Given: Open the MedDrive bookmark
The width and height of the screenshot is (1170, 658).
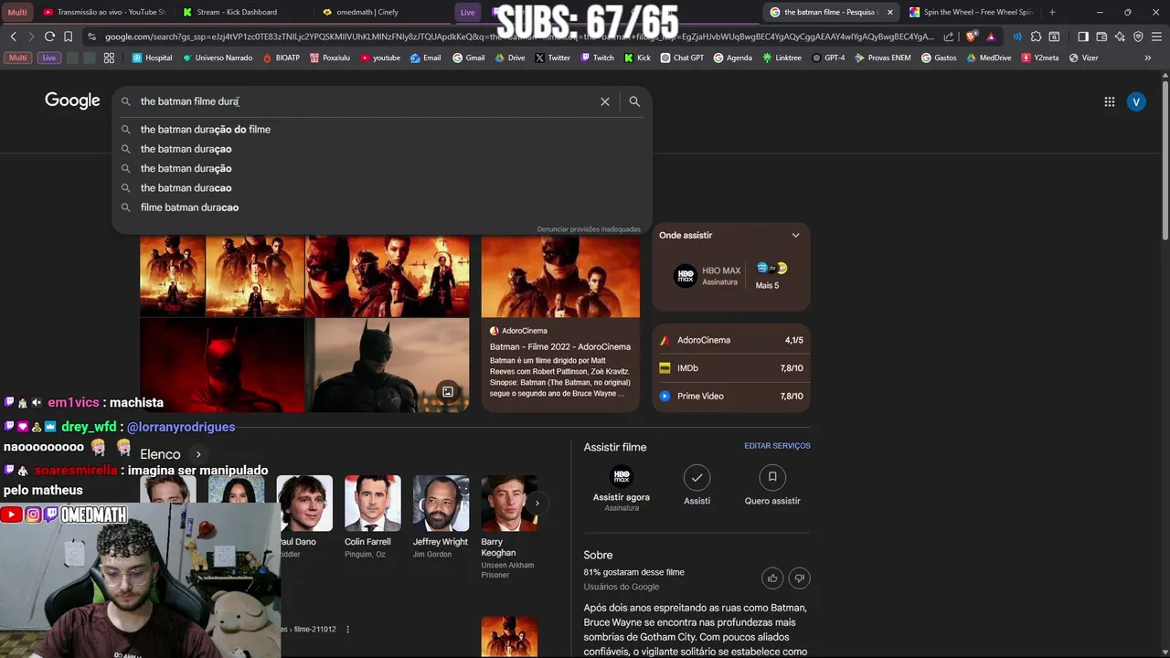Looking at the screenshot, I should [989, 58].
